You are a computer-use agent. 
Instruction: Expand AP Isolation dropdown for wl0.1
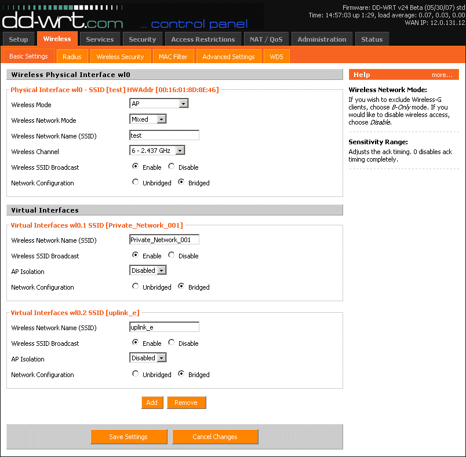pyautogui.click(x=148, y=270)
